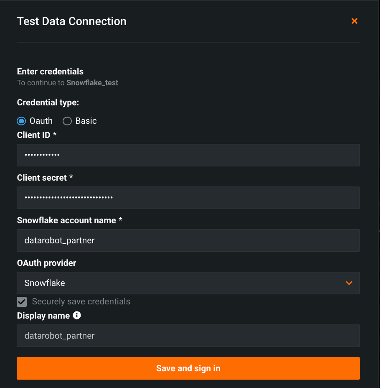Click the Basic option label text
The height and width of the screenshot is (388, 380).
pyautogui.click(x=86, y=121)
